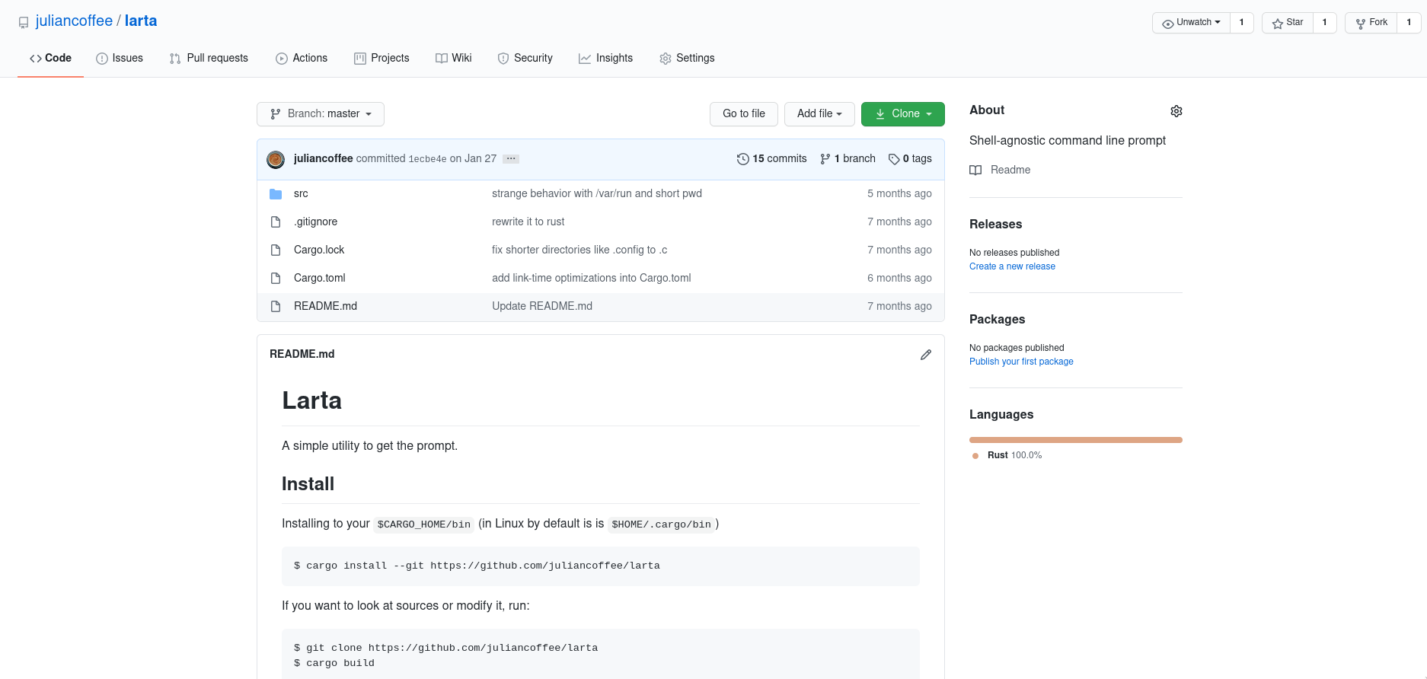
Task: Click the '$CARGO_HOME/bin' inline code
Action: tap(423, 524)
